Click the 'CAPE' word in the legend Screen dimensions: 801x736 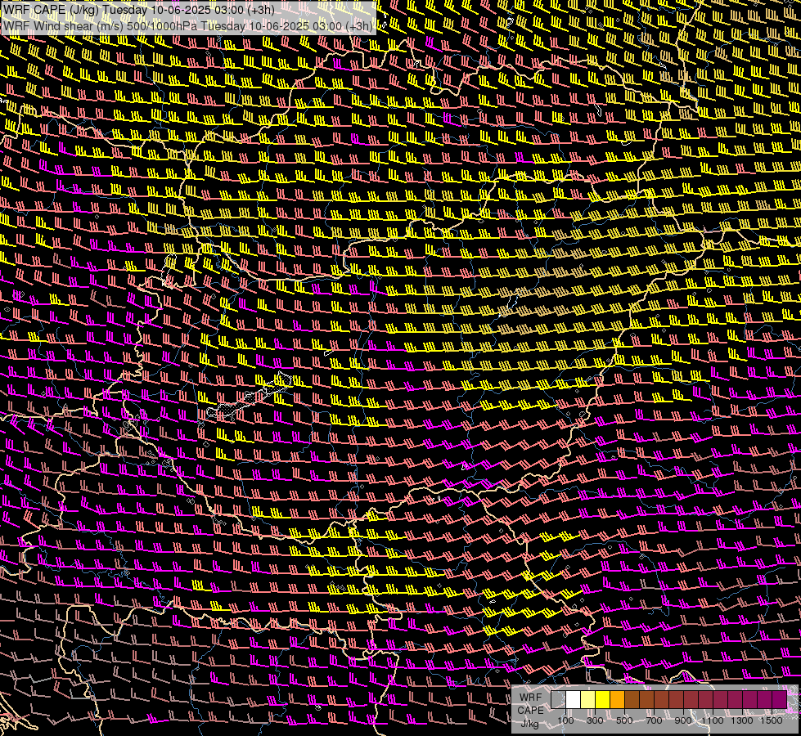click(530, 711)
